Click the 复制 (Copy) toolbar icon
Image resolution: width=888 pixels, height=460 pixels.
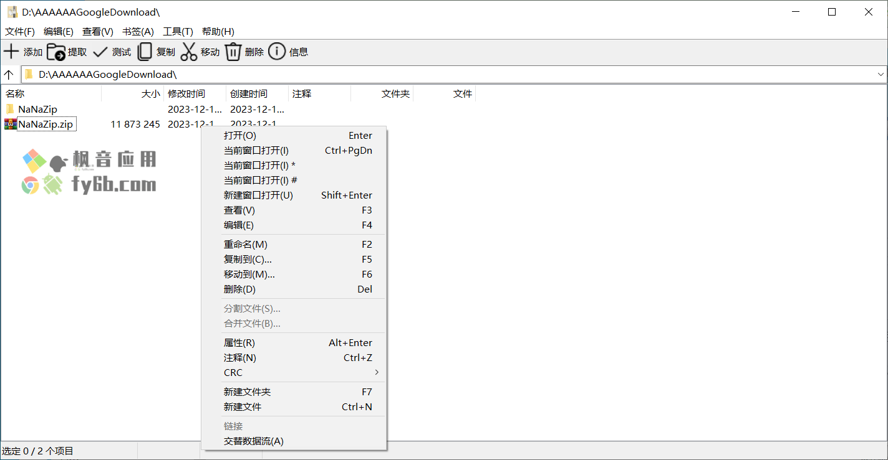(145, 52)
